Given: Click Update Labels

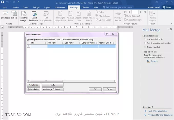Looking at the screenshot, I should (103, 20).
